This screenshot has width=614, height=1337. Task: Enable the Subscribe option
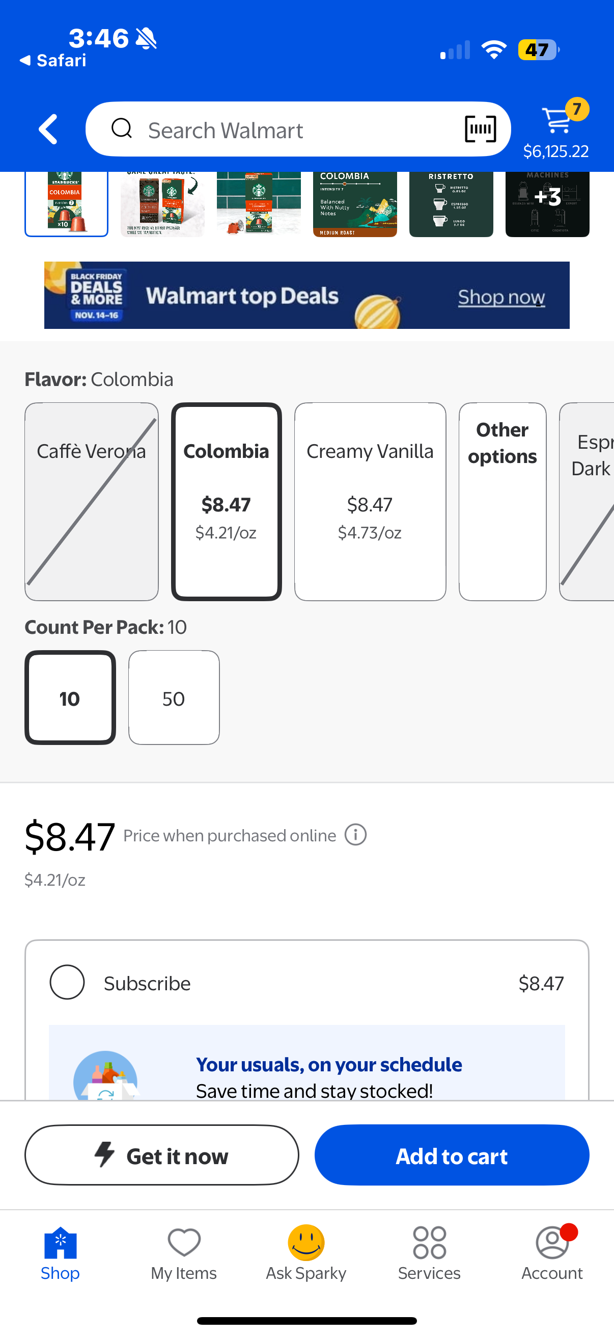[67, 982]
